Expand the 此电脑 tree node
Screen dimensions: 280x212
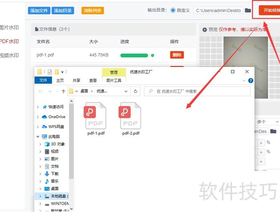38,136
